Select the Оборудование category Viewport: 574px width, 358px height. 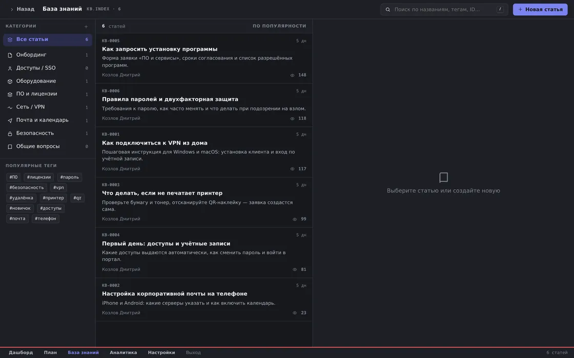coord(48,81)
